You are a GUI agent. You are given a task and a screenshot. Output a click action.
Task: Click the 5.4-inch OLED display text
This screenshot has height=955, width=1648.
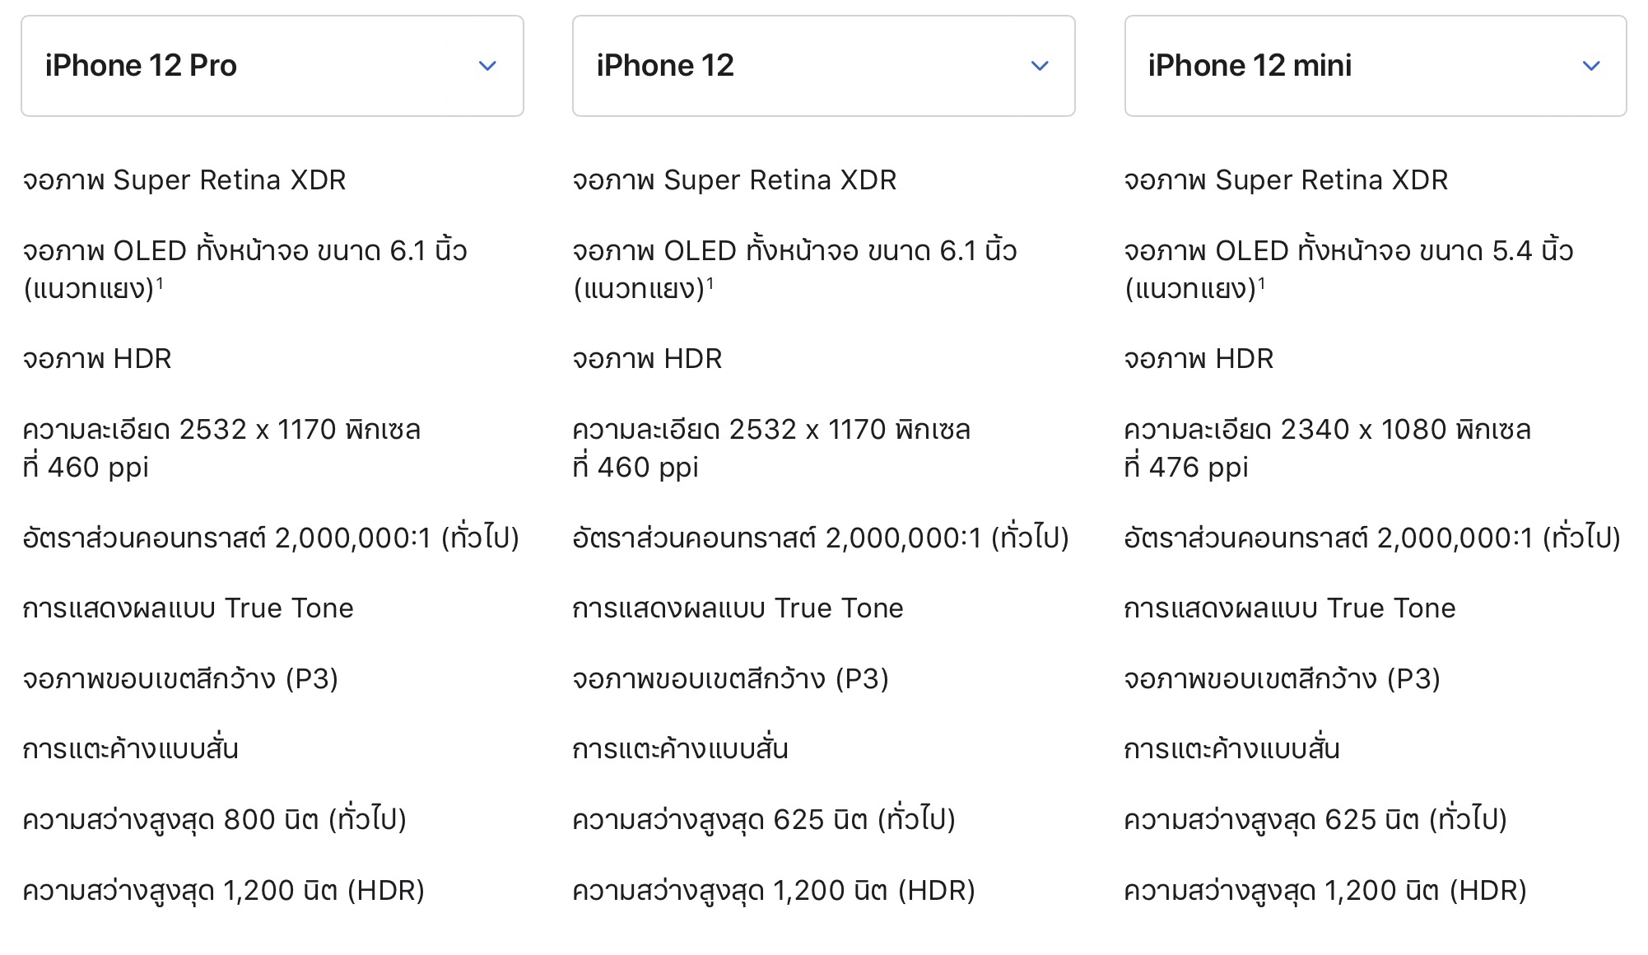1348,251
